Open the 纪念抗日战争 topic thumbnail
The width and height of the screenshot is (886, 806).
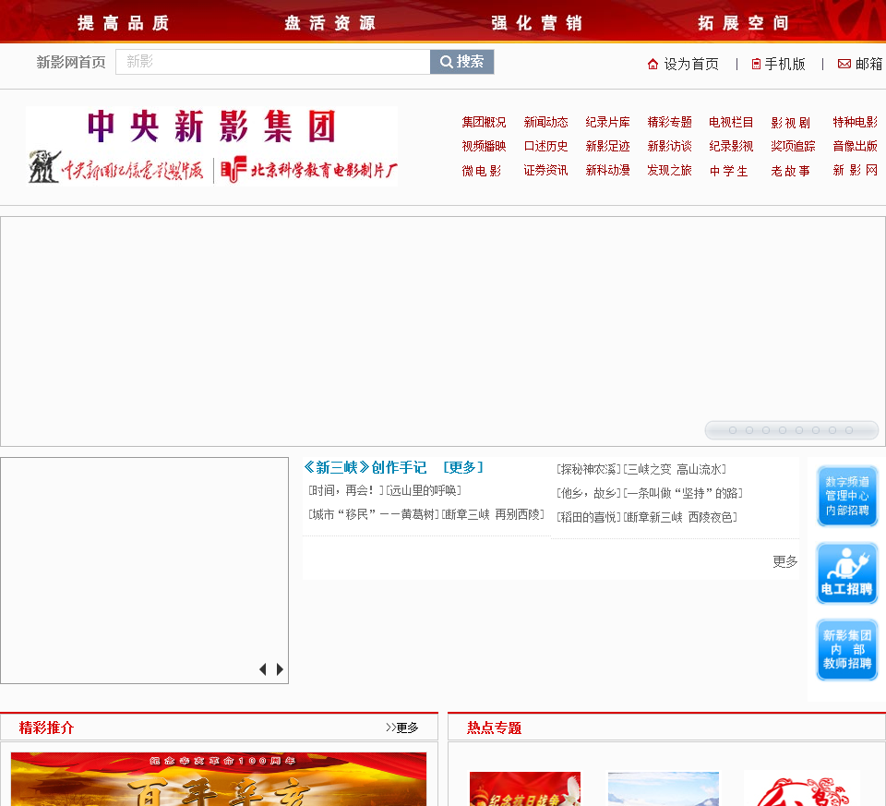525,789
